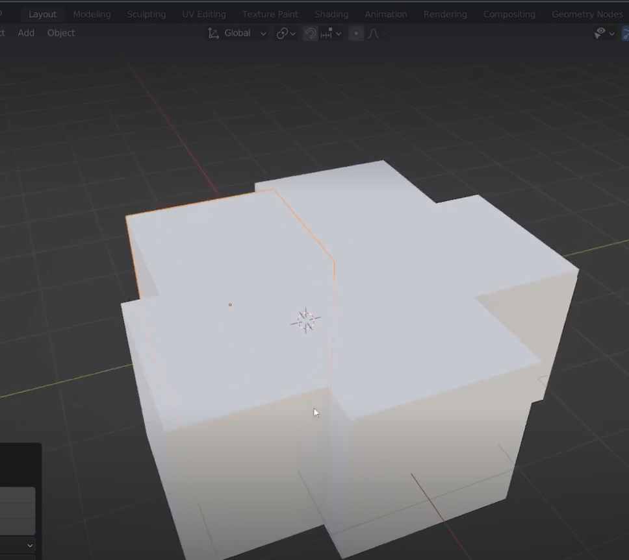Open the pivot point link-icon dropdown
The width and height of the screenshot is (629, 560).
tap(286, 33)
